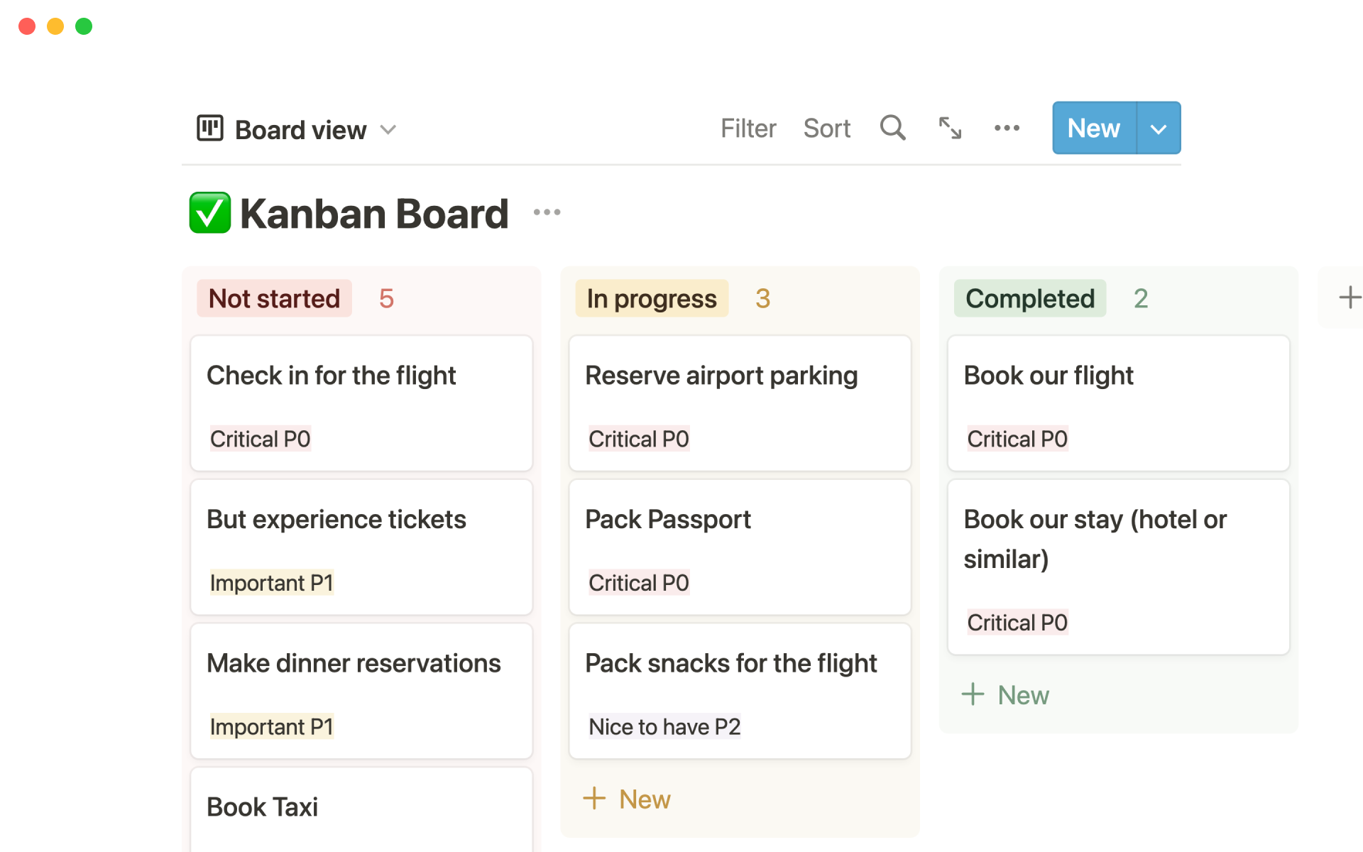Open three-dots menu beside Kanban Board title

click(x=547, y=212)
